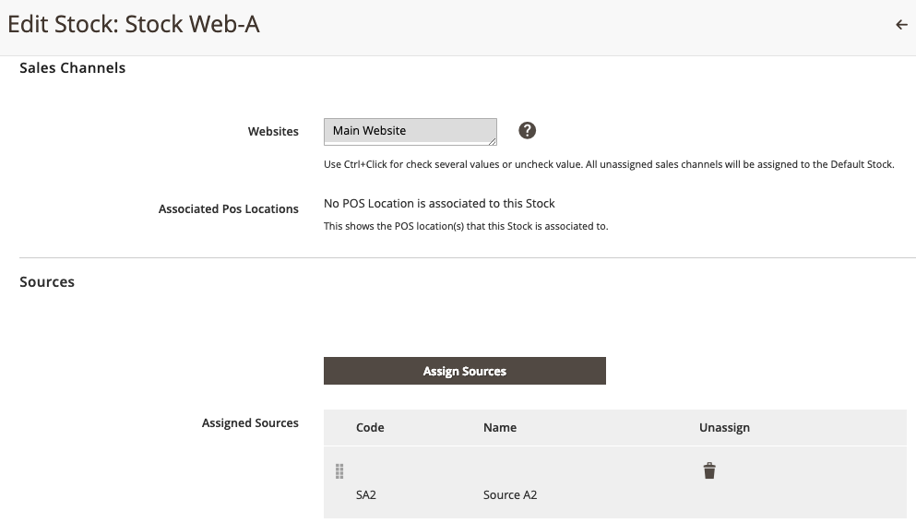Click the Associated Pos Locations label
This screenshot has width=916, height=523.
(x=229, y=208)
